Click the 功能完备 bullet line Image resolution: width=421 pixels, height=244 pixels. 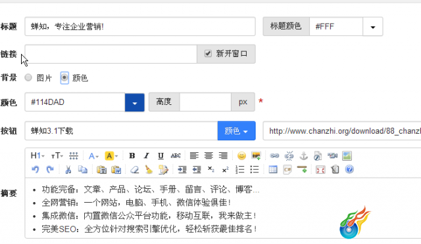tap(151, 190)
